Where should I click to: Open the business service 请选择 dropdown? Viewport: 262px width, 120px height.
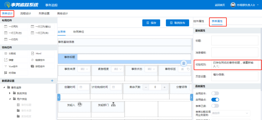[x=231, y=113]
